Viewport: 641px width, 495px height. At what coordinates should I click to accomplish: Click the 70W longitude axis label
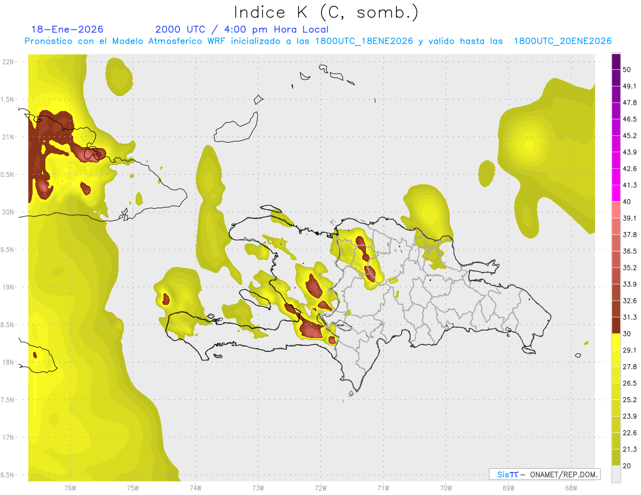[x=446, y=488]
